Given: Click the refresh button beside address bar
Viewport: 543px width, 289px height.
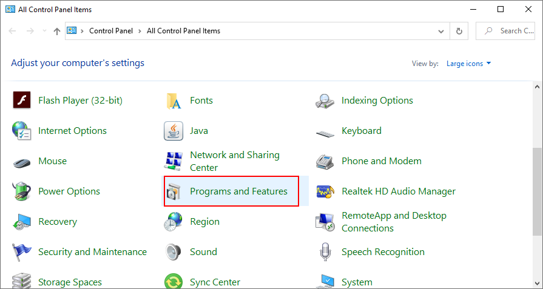Looking at the screenshot, I should coord(459,31).
